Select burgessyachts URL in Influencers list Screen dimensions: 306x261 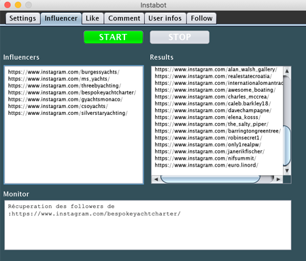[x=64, y=72]
